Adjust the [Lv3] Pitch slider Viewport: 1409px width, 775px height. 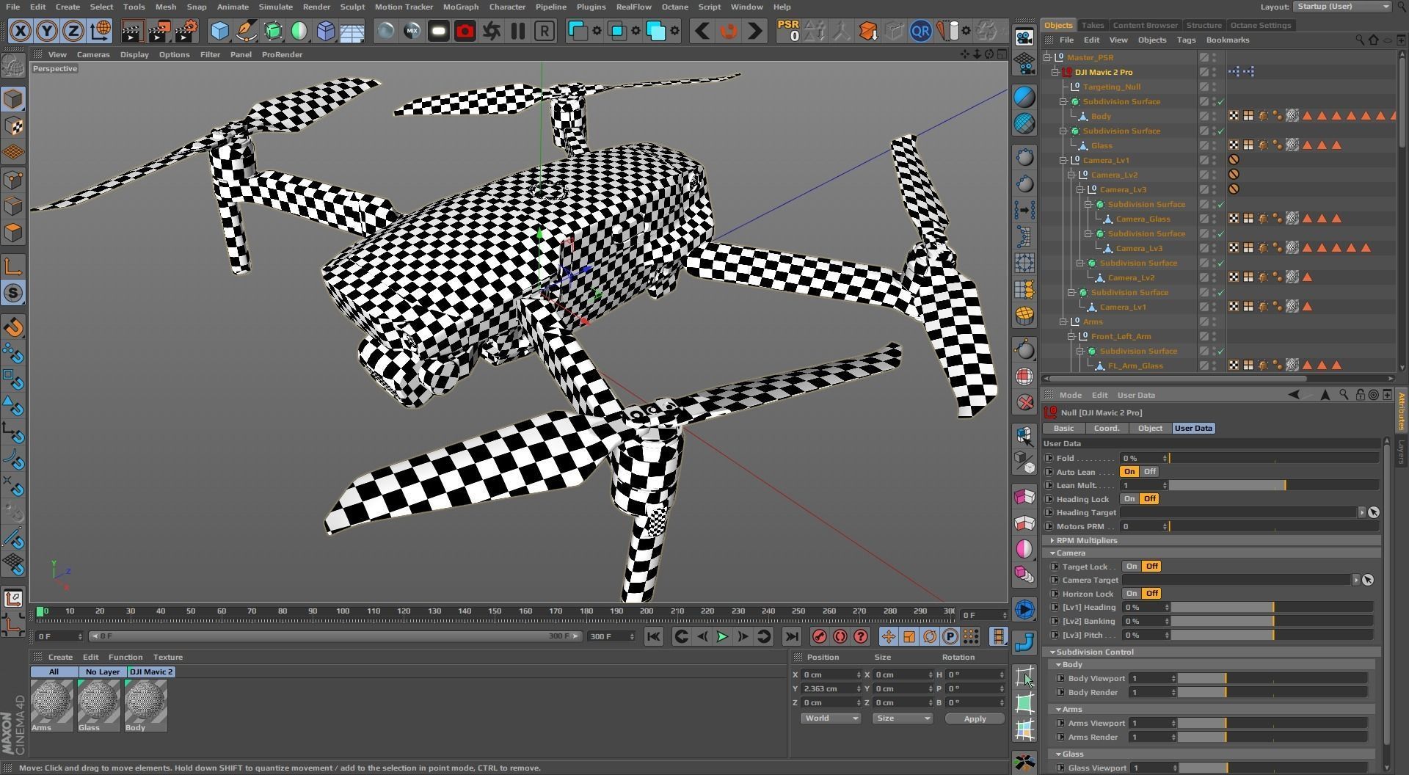1272,636
